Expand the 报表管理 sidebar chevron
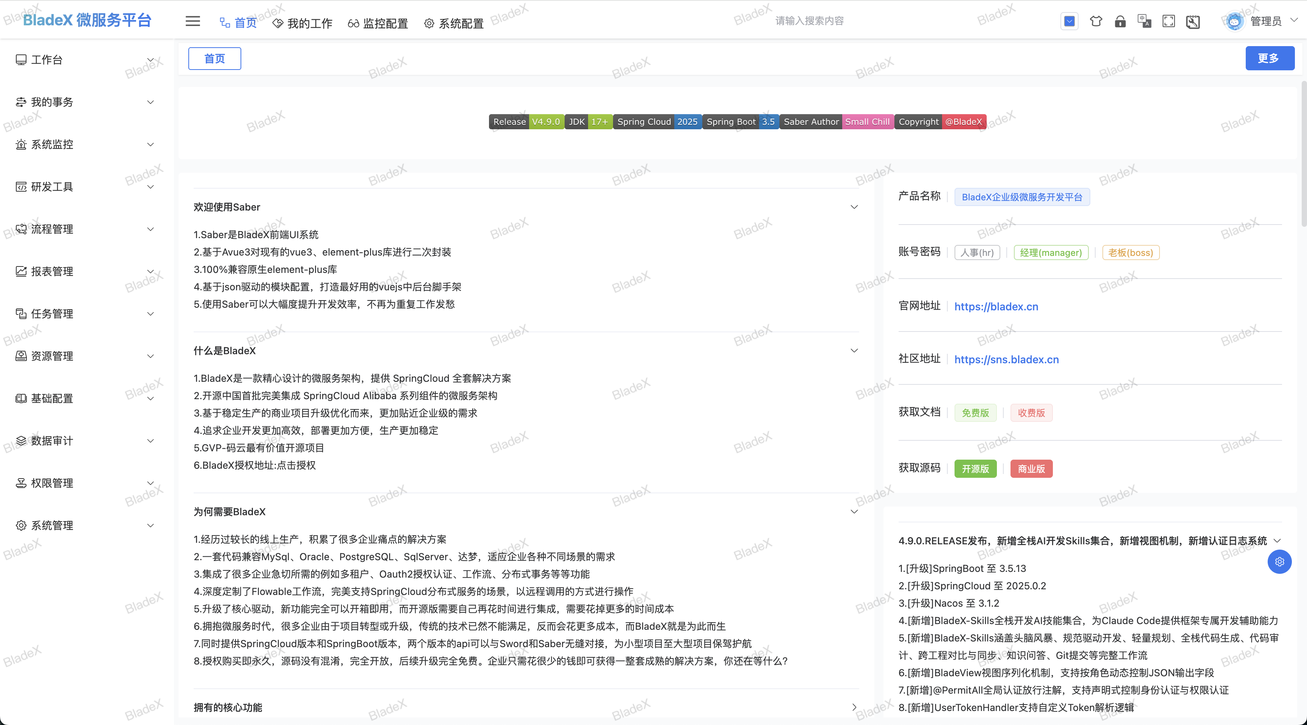Viewport: 1307px width, 725px height. click(151, 271)
